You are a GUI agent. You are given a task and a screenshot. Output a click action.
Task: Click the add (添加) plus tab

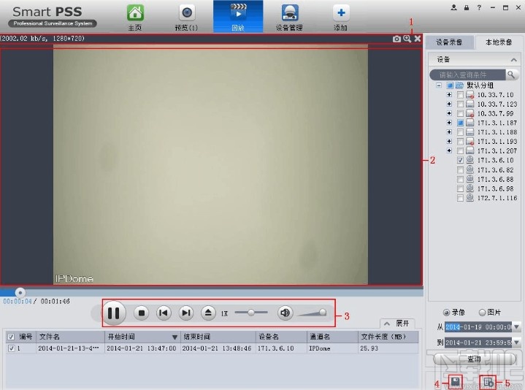[341, 18]
